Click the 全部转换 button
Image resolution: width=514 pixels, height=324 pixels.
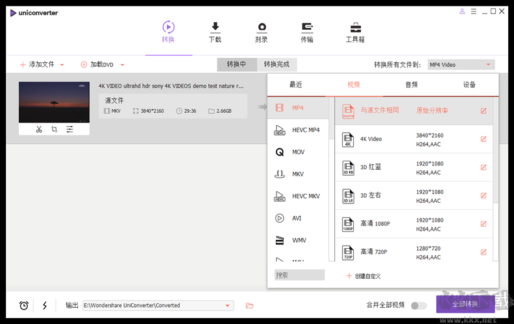[x=465, y=305]
